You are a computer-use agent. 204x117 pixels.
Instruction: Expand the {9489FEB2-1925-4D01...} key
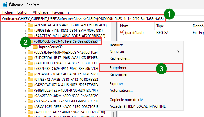pyautogui.click(x=25, y=91)
